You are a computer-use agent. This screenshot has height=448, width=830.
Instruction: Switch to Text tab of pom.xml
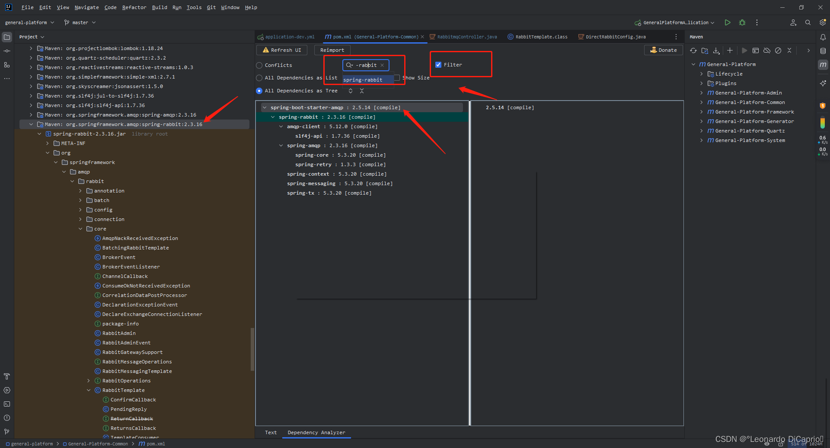[x=271, y=432]
